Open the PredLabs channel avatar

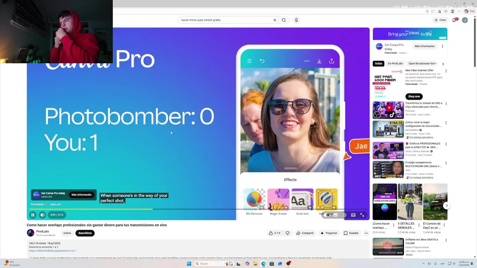tap(31, 233)
